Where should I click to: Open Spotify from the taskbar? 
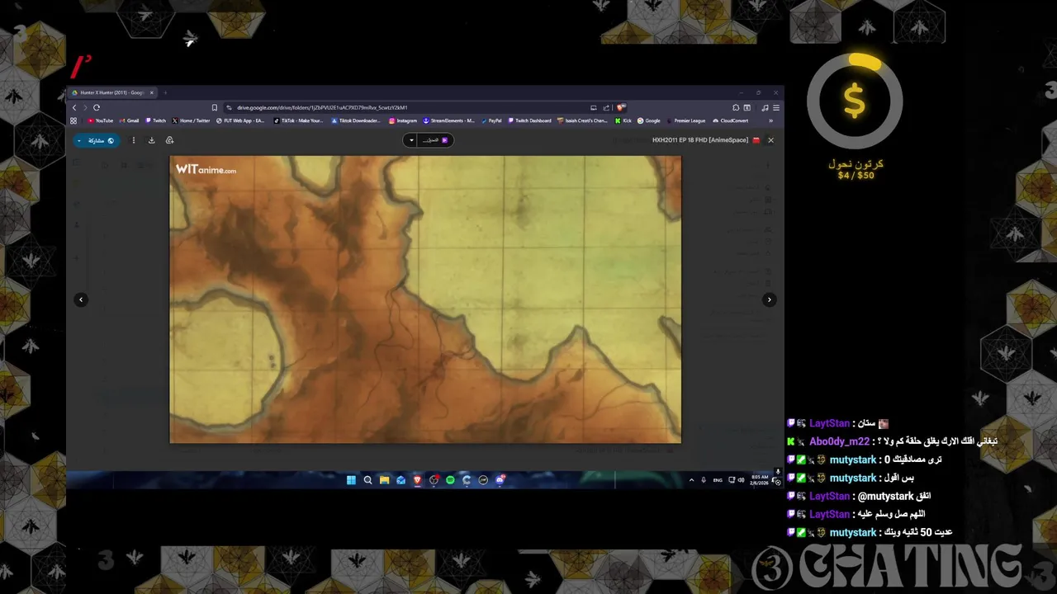tap(450, 480)
